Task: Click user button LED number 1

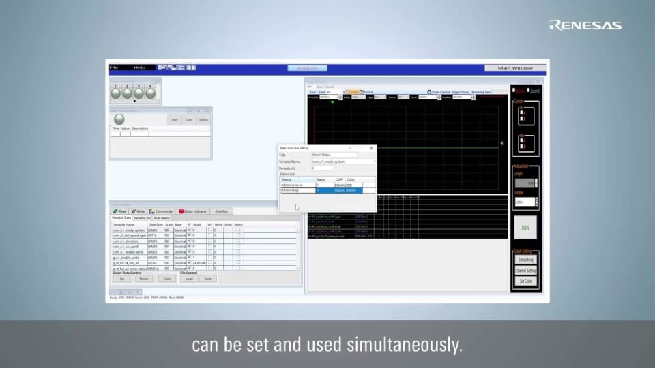Action: [117, 93]
